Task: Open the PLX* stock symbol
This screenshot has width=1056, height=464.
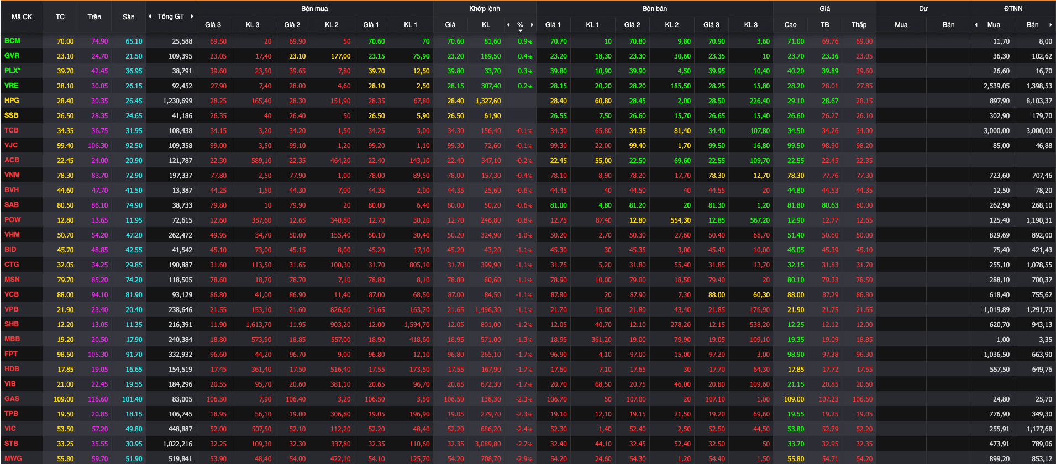Action: [x=13, y=71]
